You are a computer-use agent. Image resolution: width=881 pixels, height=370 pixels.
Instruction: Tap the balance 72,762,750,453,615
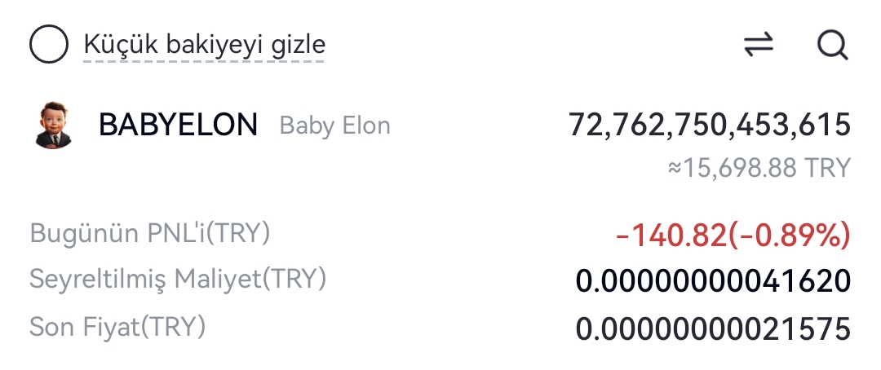coord(710,125)
